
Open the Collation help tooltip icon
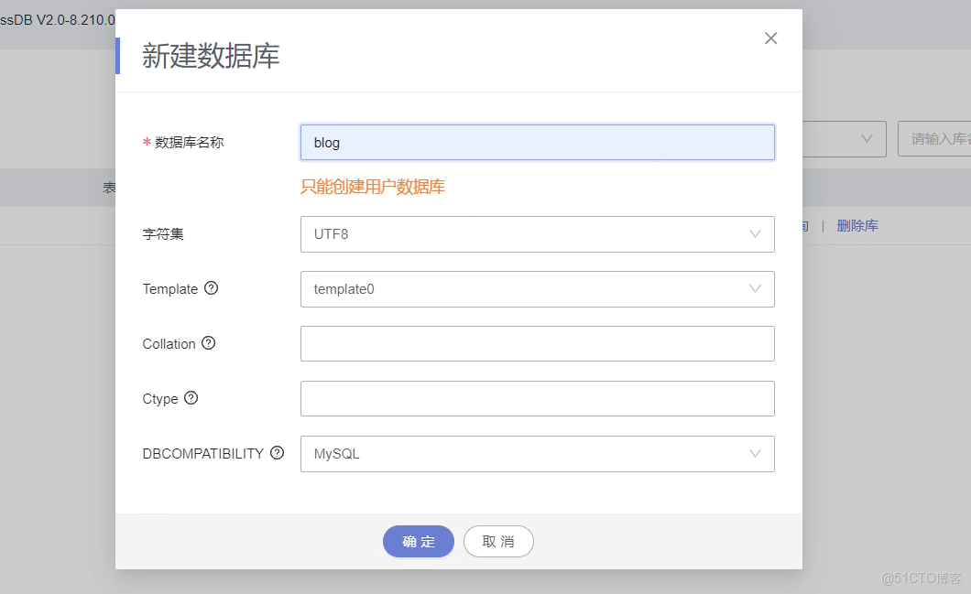[x=208, y=343]
